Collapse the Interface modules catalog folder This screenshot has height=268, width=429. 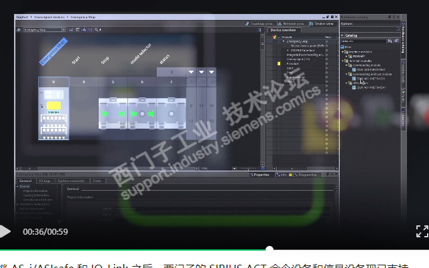343,52
